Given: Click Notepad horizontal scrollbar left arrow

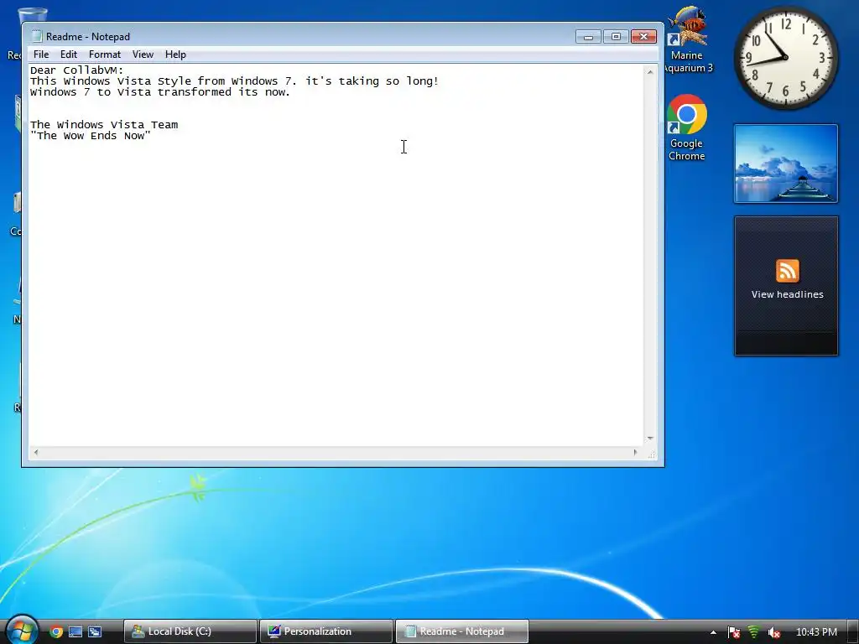Looking at the screenshot, I should (36, 452).
